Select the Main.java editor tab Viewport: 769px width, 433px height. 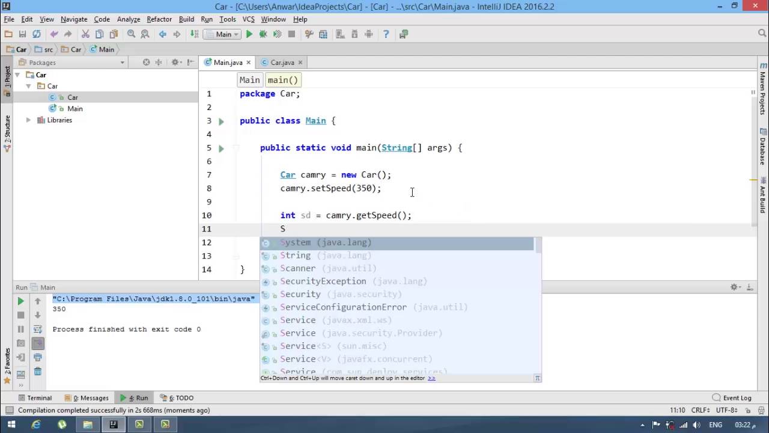coord(227,63)
